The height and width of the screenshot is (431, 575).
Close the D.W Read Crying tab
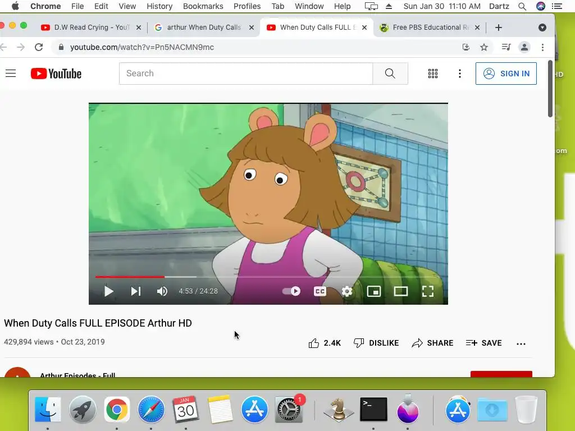click(139, 27)
